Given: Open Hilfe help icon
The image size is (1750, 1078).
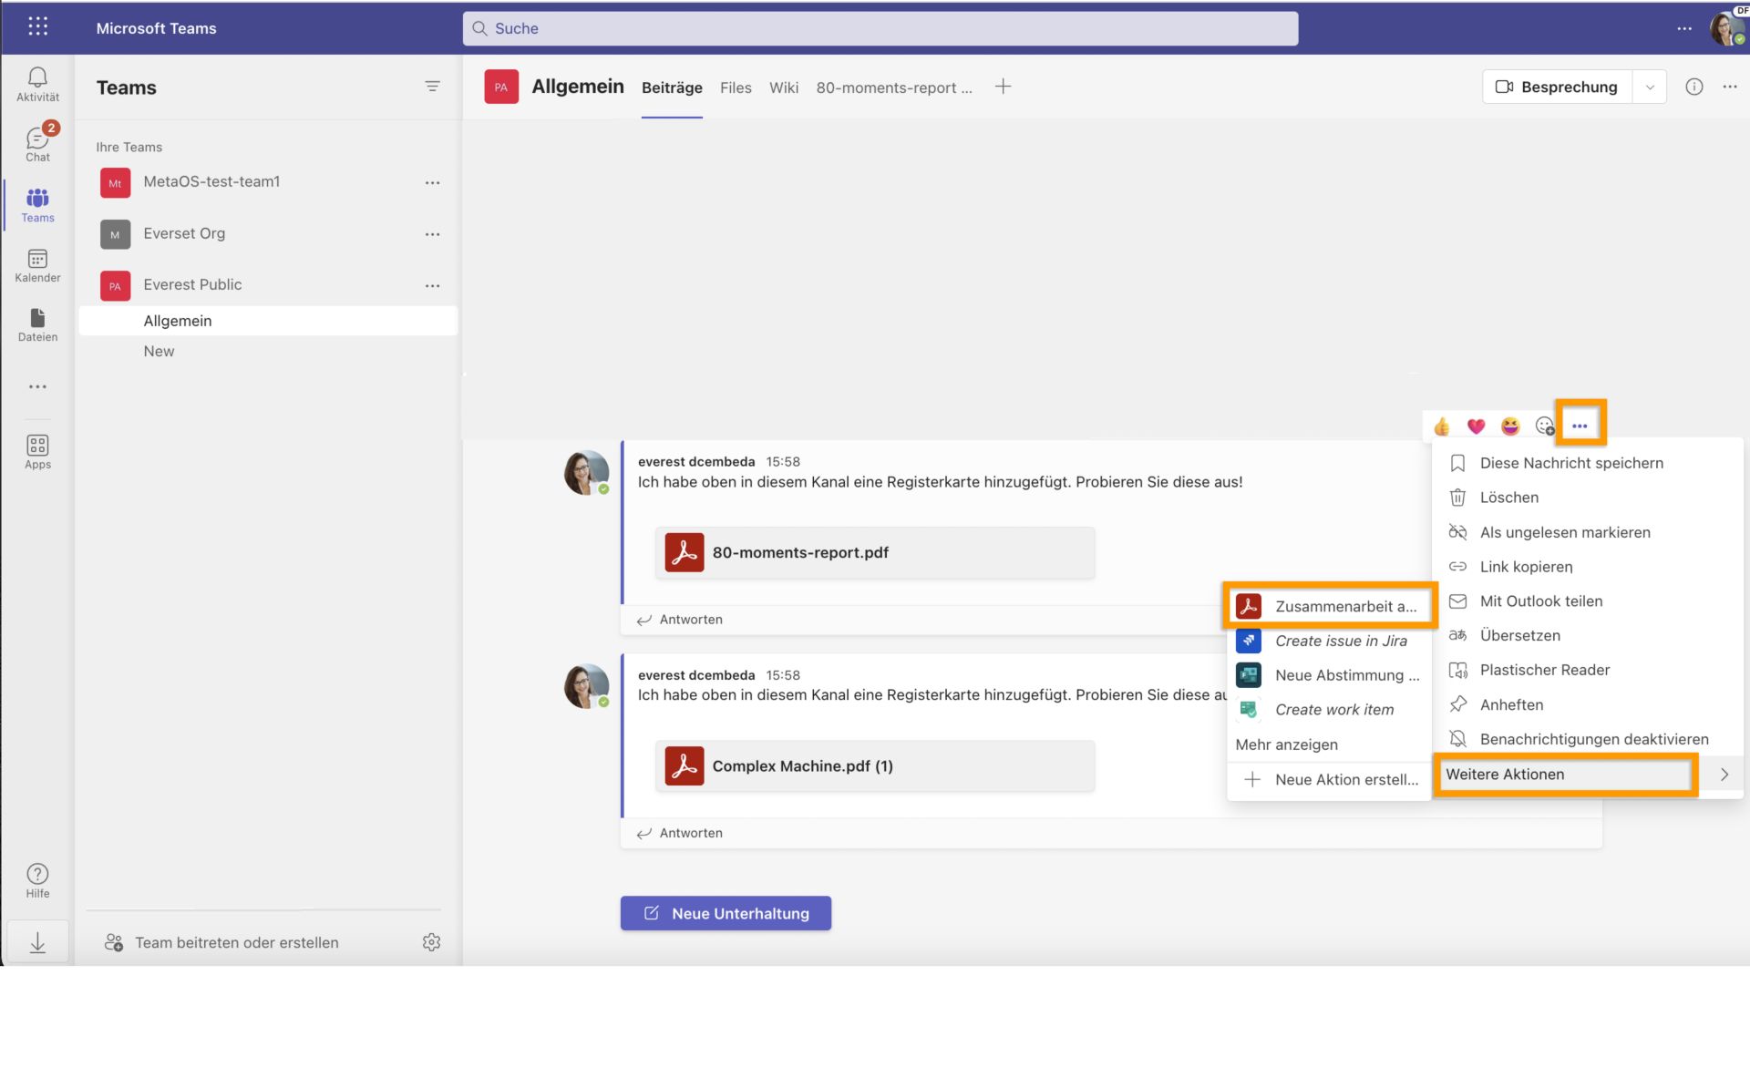Looking at the screenshot, I should click(37, 880).
